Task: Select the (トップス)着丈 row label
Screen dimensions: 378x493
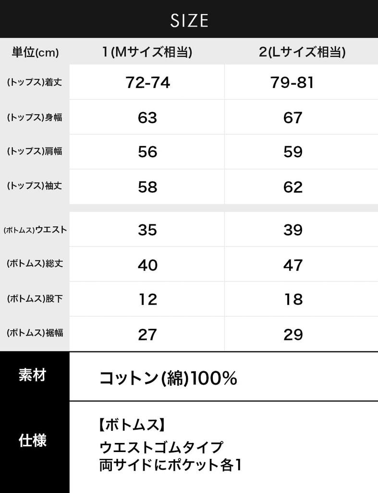Action: coord(35,82)
